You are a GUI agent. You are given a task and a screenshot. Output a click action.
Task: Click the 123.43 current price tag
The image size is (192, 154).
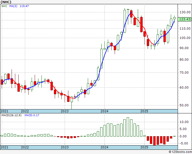[x=184, y=19]
